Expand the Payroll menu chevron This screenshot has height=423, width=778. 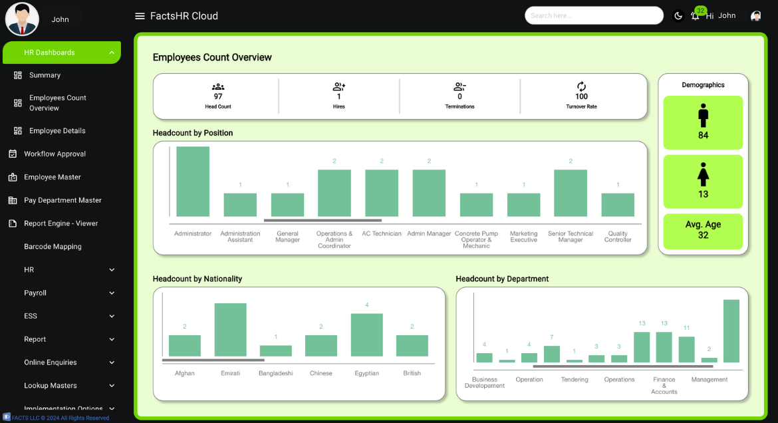point(112,293)
